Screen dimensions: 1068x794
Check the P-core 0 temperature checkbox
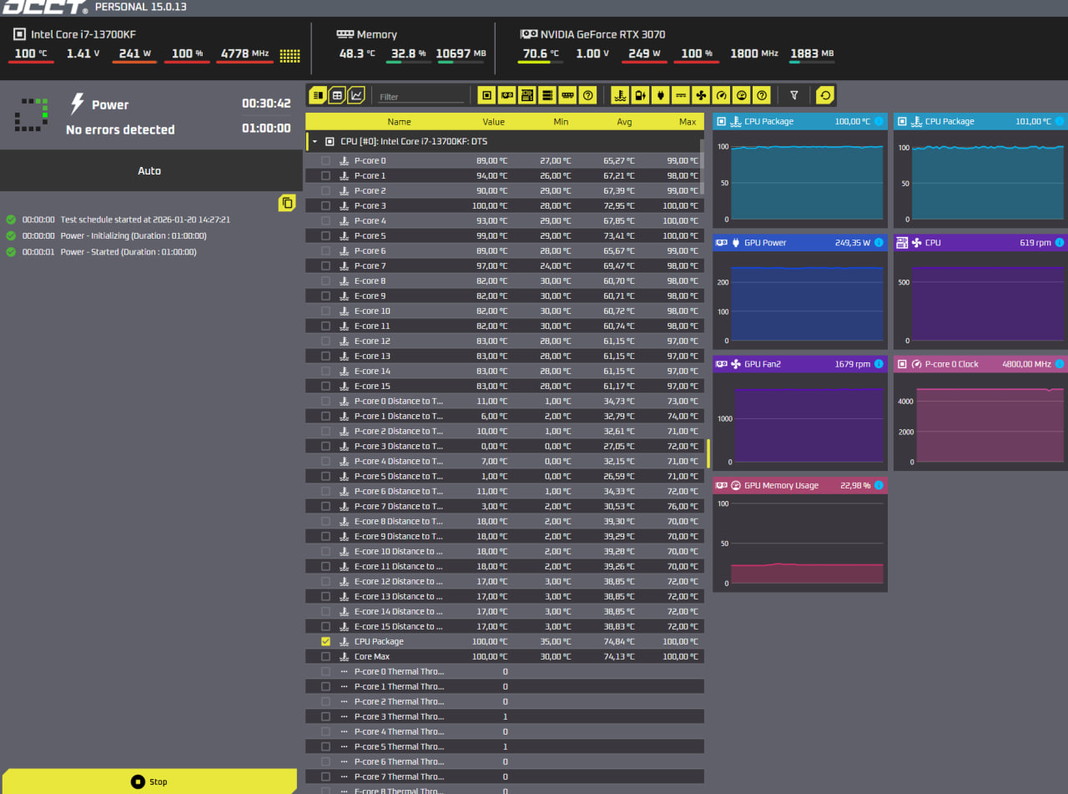pos(325,161)
